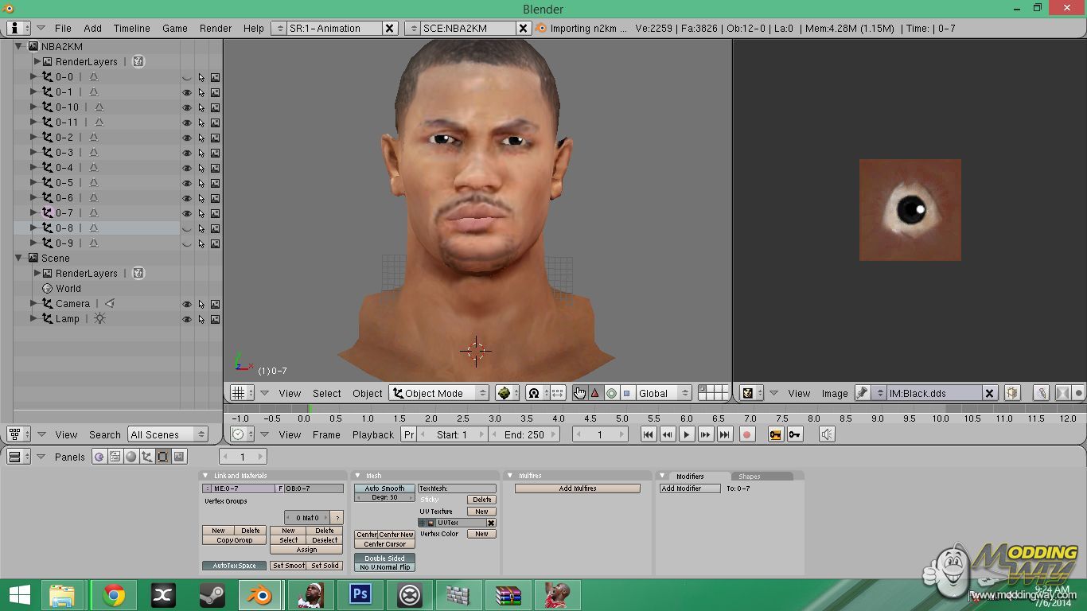Click the Add Modifier button
Image resolution: width=1087 pixels, height=611 pixels.
[690, 488]
